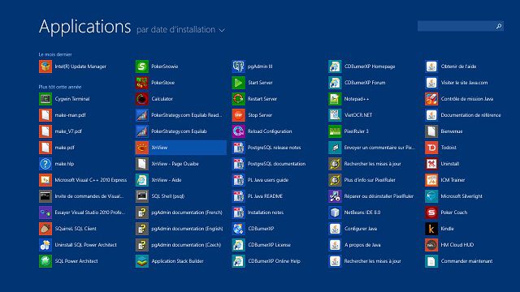Screen dimensions: 520x292
Task: Launch PokerStove app icon
Action: click(142, 83)
